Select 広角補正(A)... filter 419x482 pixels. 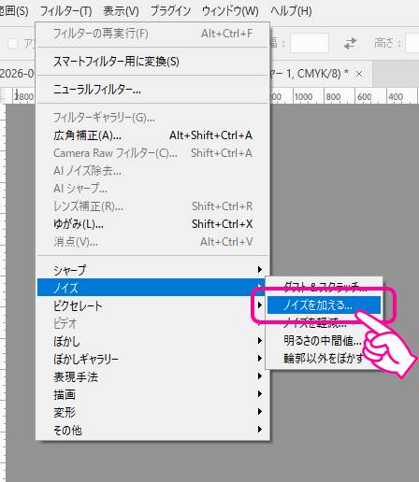tap(152, 135)
